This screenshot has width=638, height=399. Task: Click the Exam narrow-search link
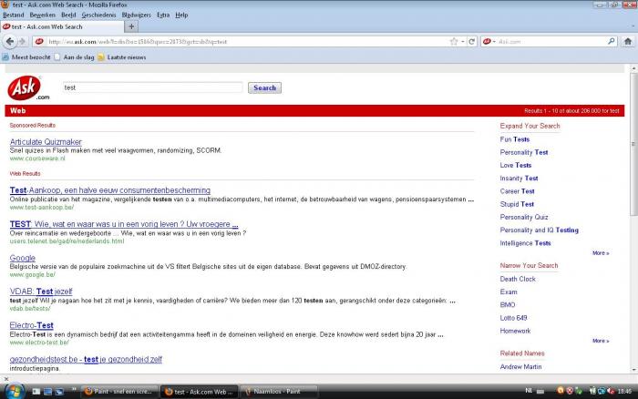click(x=509, y=292)
